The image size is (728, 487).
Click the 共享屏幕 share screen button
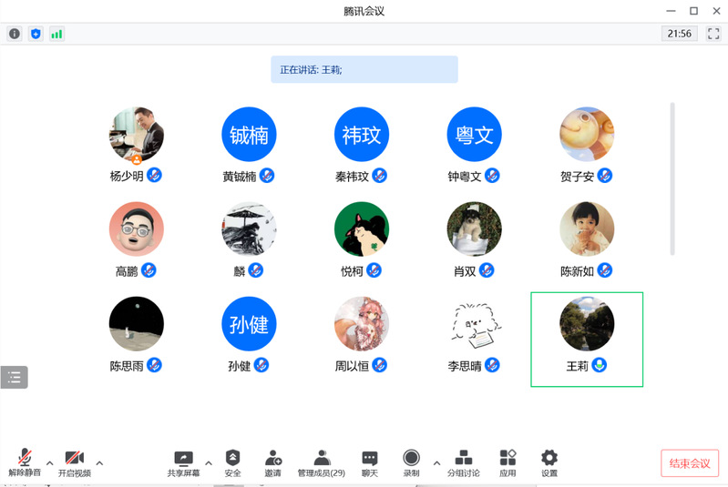pos(183,459)
